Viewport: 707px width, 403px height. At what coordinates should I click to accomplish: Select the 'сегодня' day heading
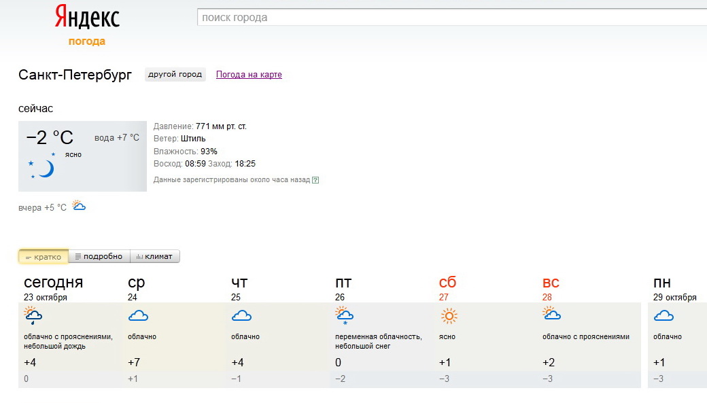(54, 283)
